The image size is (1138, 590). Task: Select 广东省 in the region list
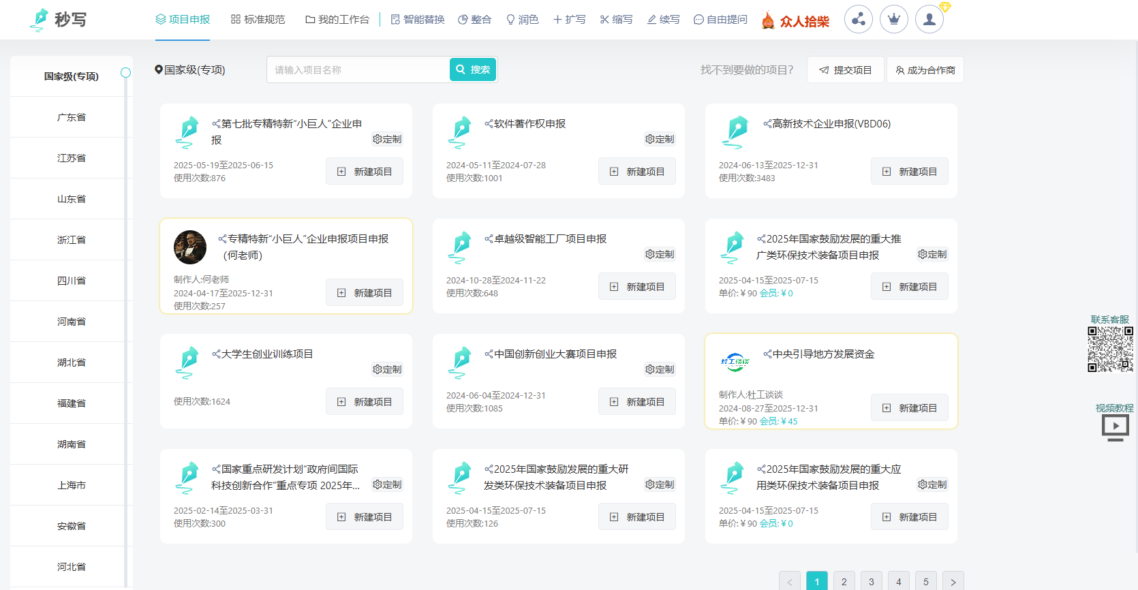(71, 117)
